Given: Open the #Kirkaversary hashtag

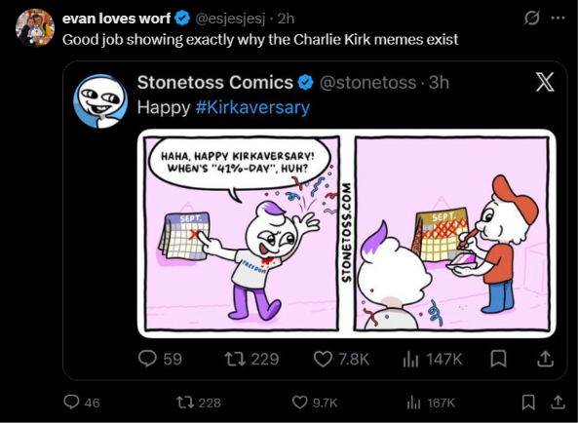Looking at the screenshot, I should [252, 107].
